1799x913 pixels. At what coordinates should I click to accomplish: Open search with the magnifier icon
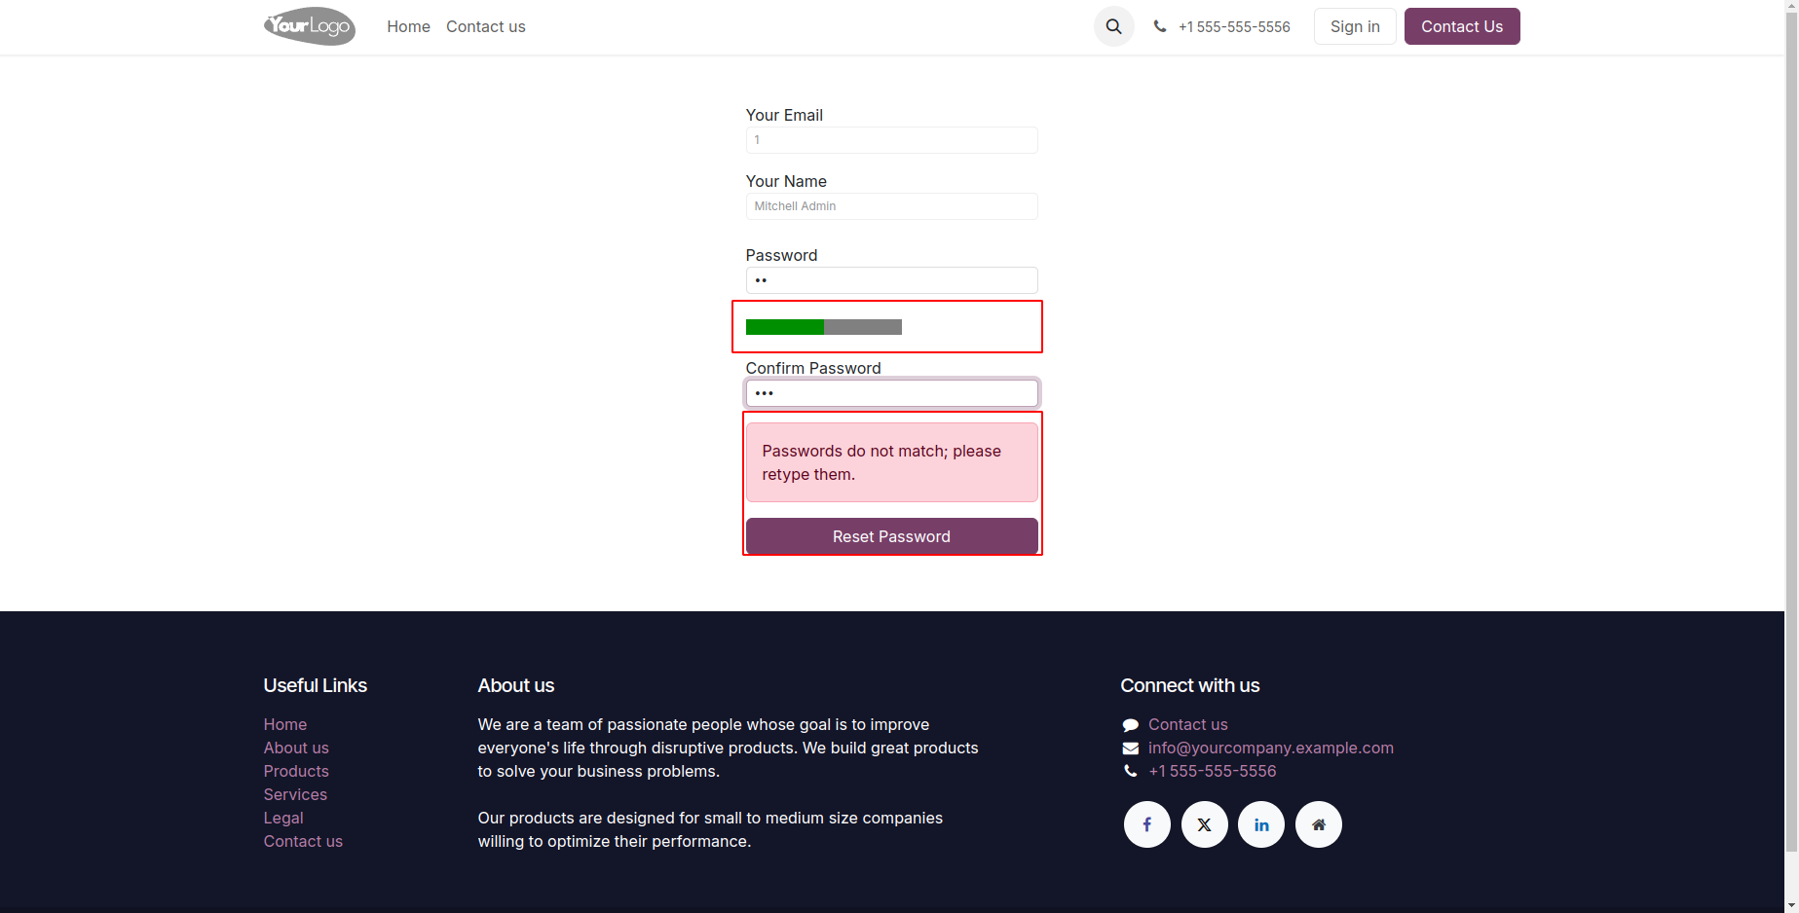(x=1113, y=27)
